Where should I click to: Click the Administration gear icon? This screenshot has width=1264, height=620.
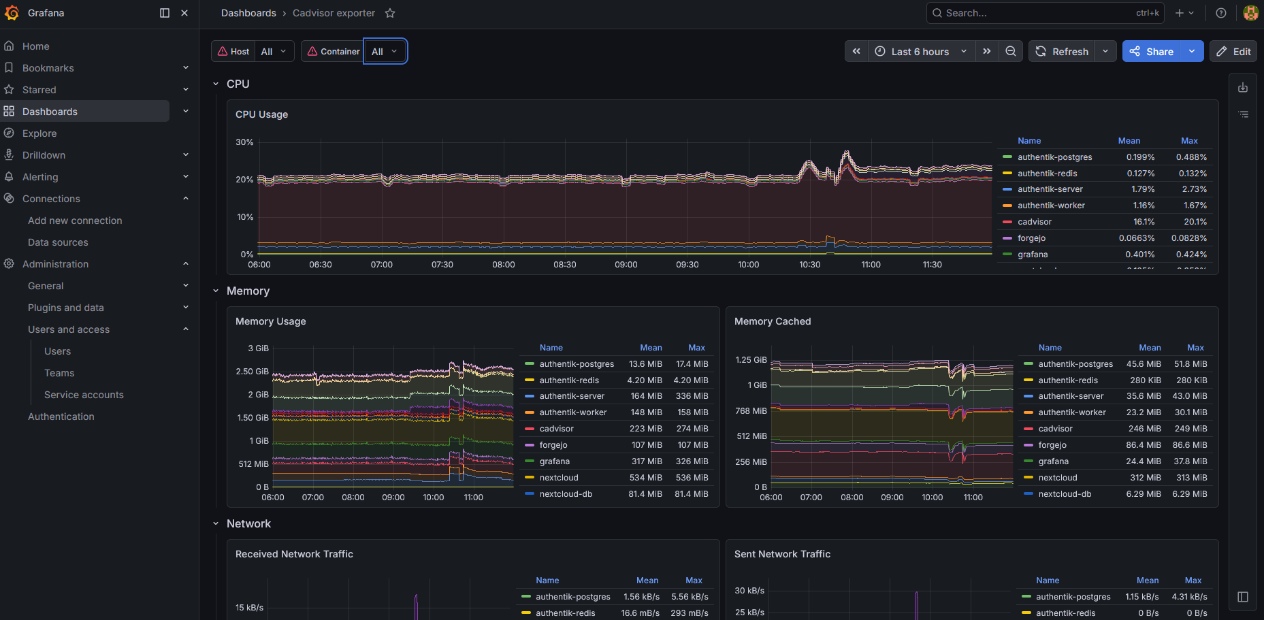point(9,264)
